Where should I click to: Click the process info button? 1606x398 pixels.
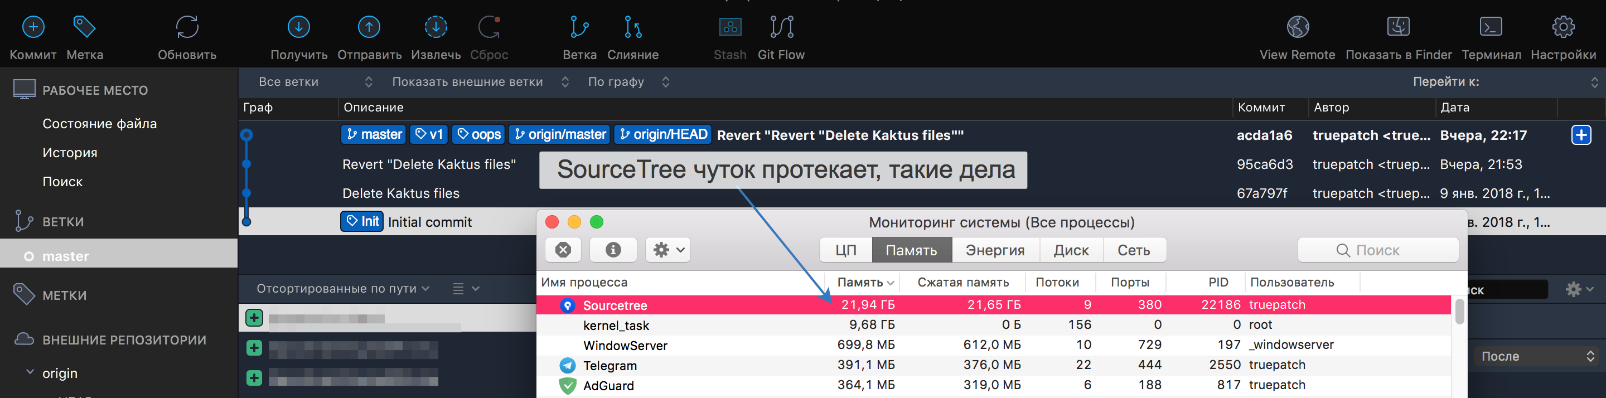coord(613,250)
